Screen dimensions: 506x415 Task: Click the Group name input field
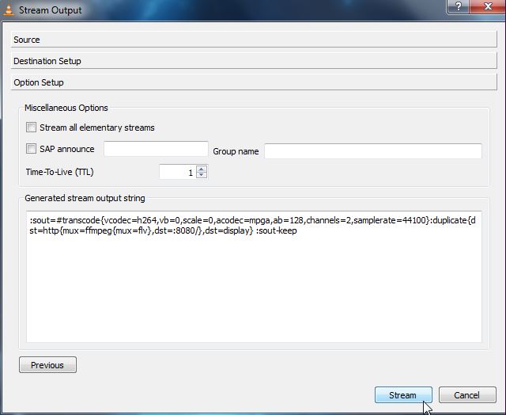coord(372,151)
